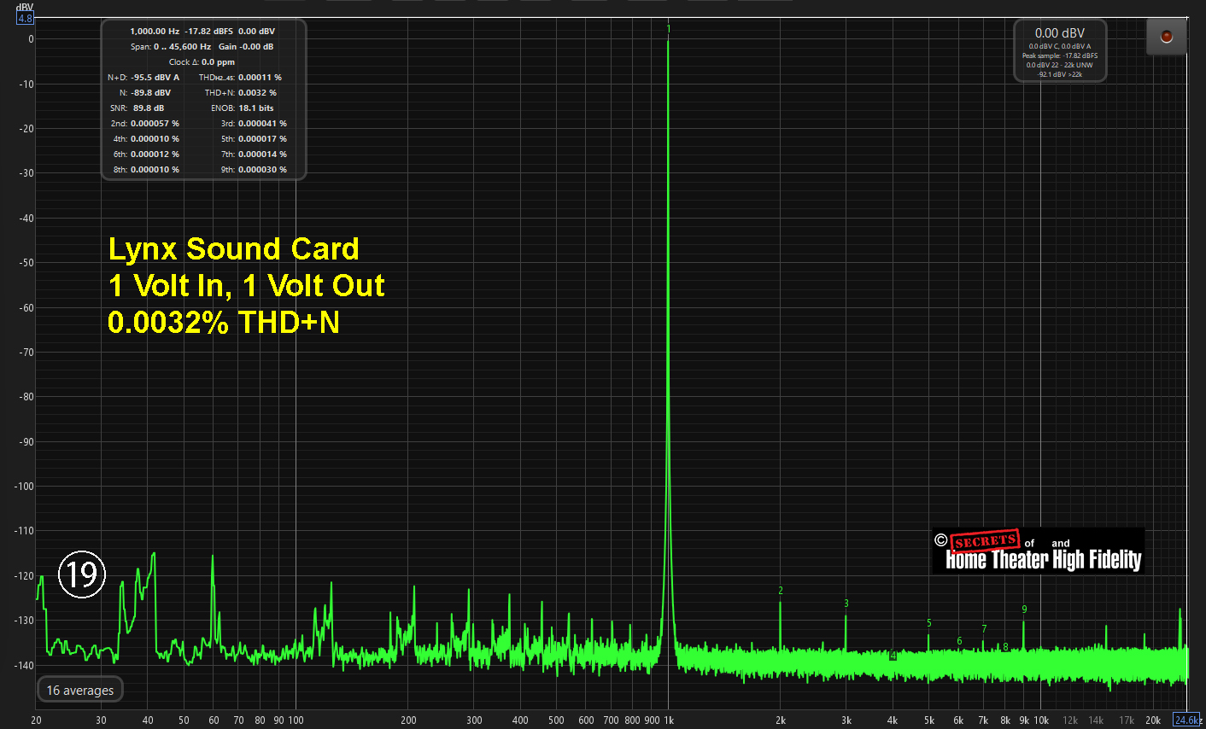Click the fundamental marker 1 at peak top

[668, 29]
